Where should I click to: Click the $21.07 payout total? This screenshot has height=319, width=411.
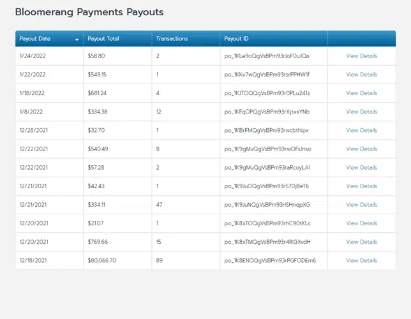click(x=96, y=223)
